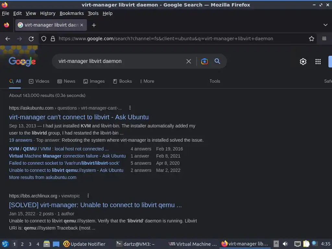This screenshot has width=332, height=249.
Task: Open the Google apps grid
Action: point(318,62)
